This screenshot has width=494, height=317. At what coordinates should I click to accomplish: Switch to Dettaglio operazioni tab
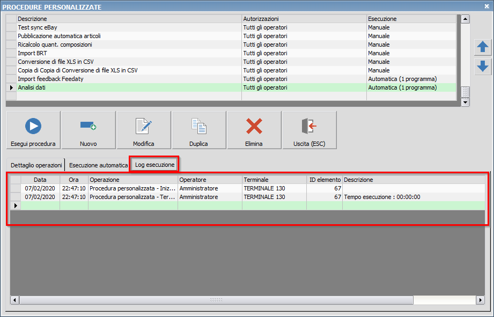click(x=36, y=165)
